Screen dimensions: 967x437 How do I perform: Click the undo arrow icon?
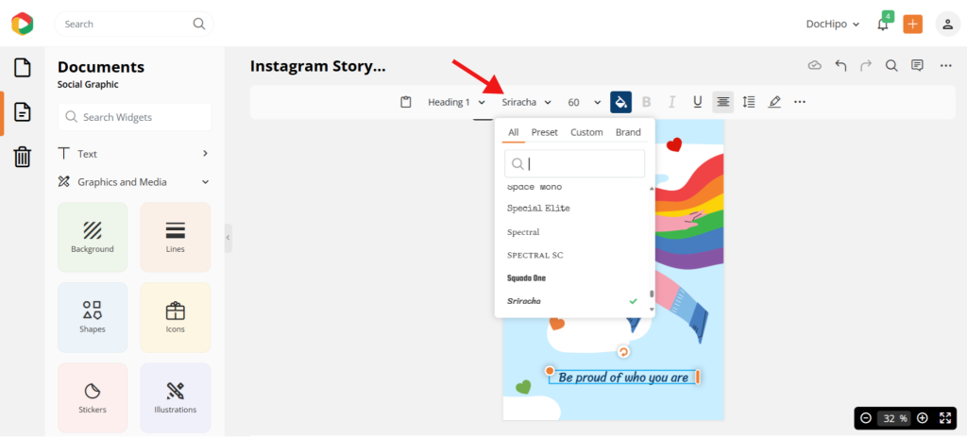[x=840, y=66]
